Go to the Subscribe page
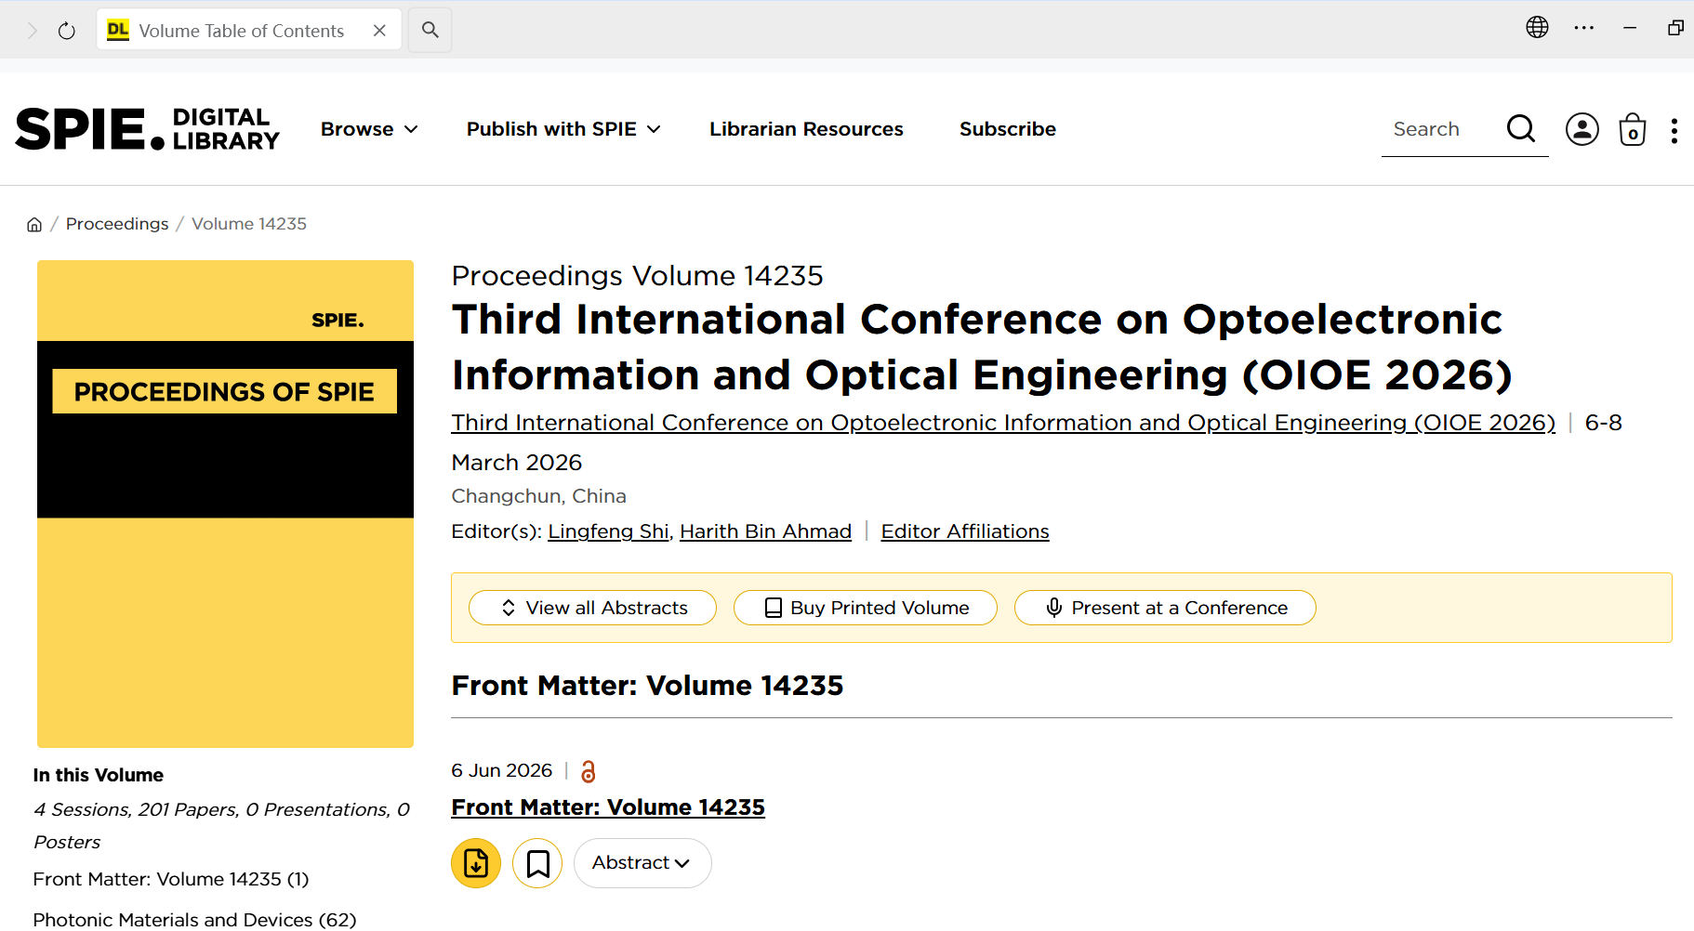The width and height of the screenshot is (1694, 931). (x=1008, y=129)
